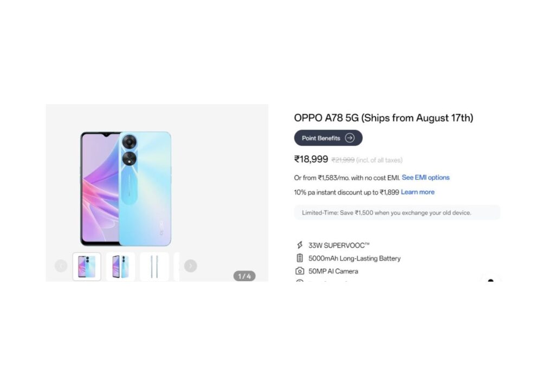Select the first front-and-back phone thumbnail
Image resolution: width=555 pixels, height=370 pixels.
pos(87,267)
